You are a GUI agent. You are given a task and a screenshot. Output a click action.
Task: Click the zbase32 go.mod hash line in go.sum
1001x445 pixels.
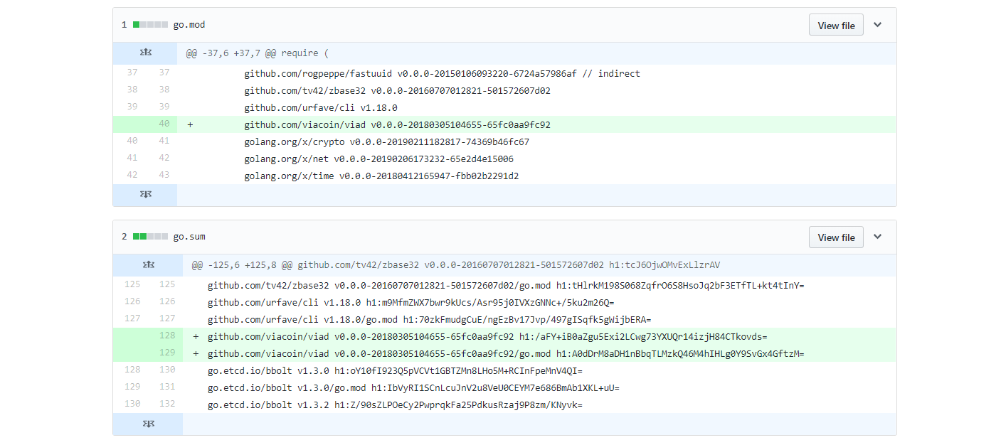click(506, 285)
